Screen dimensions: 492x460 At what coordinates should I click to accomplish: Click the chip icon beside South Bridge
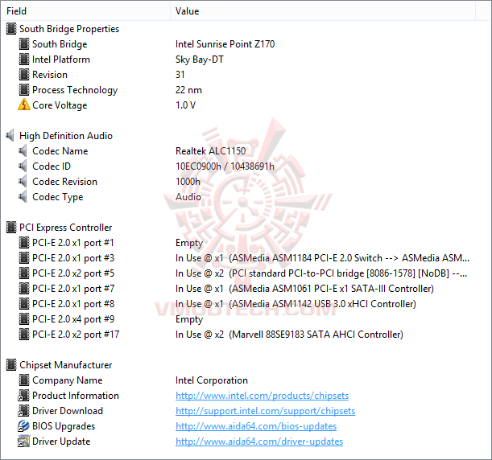click(24, 44)
